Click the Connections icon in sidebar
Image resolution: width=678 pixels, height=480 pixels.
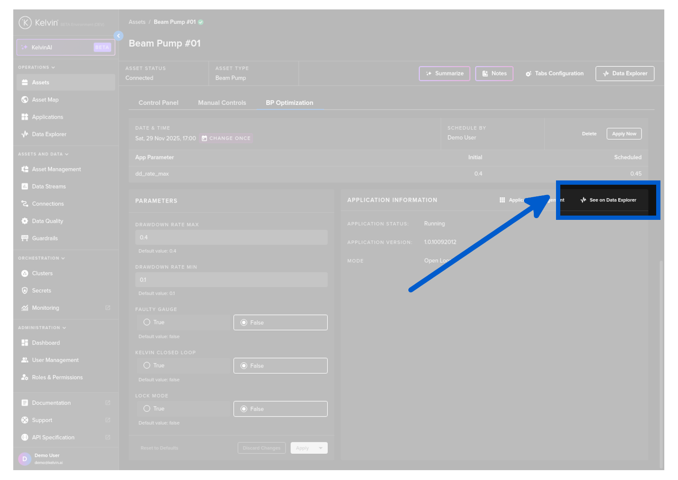point(25,204)
